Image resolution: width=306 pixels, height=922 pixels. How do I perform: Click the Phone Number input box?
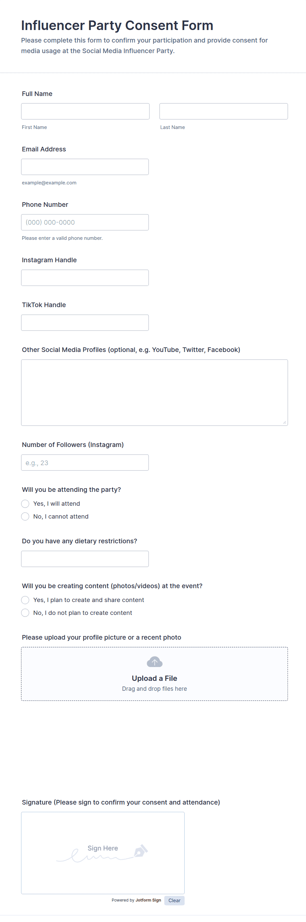(85, 222)
